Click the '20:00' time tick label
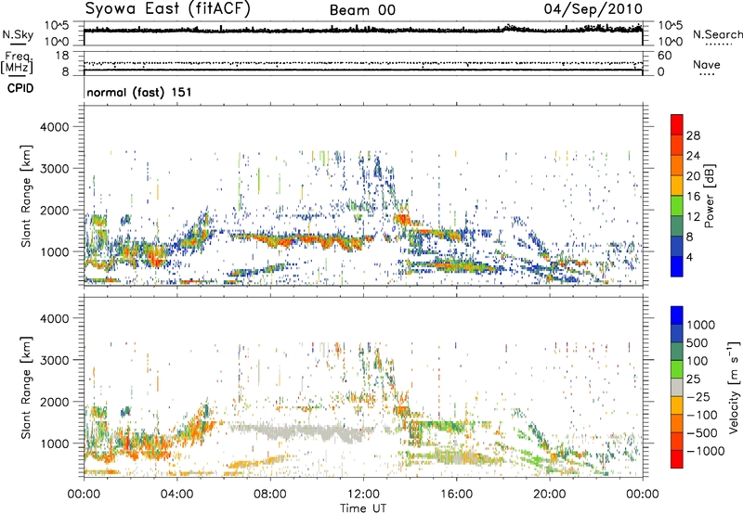This screenshot has width=743, height=514. click(x=549, y=495)
